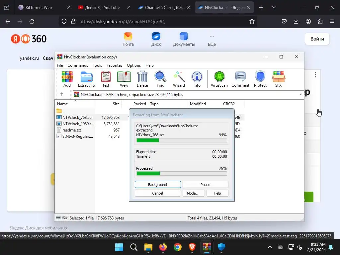The width and height of the screenshot is (340, 255).
Task: Click the Delete trash can icon
Action: (142, 79)
